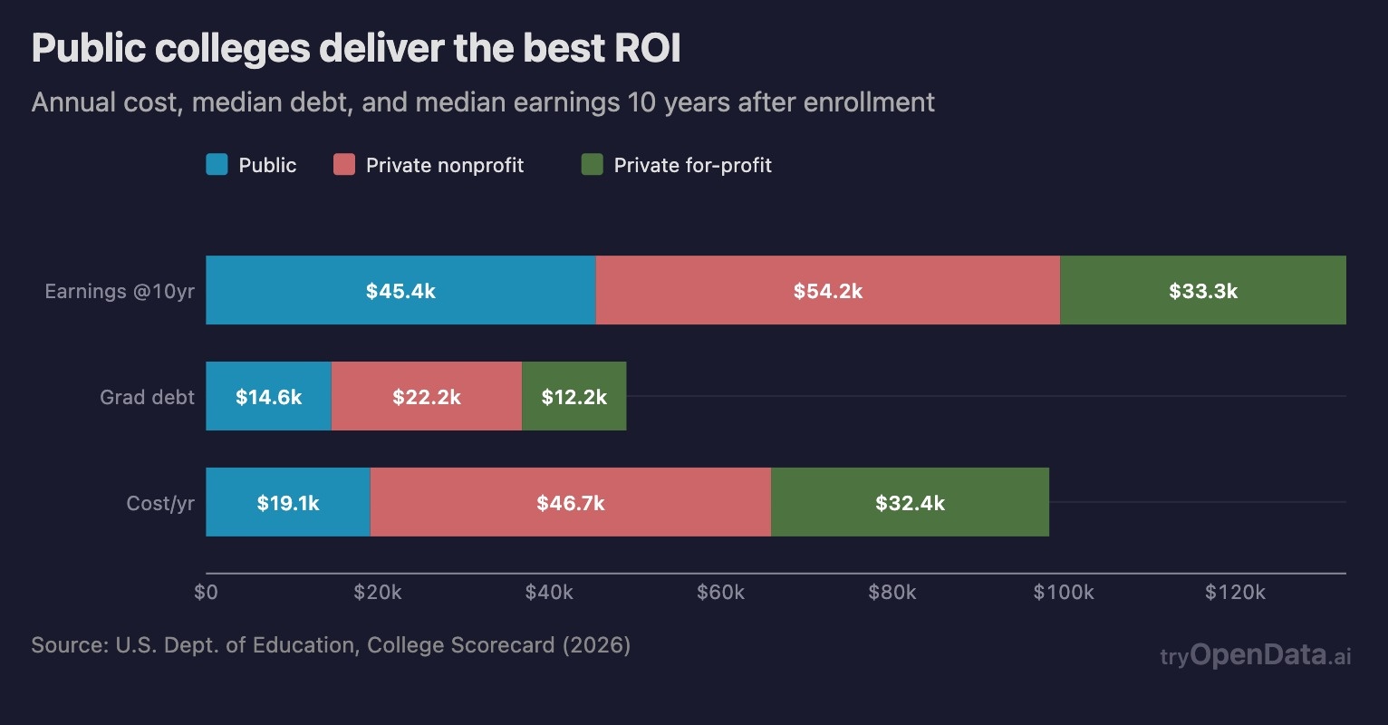Click the Earnings @10yr axis label
The height and width of the screenshot is (725, 1388).
pos(120,291)
